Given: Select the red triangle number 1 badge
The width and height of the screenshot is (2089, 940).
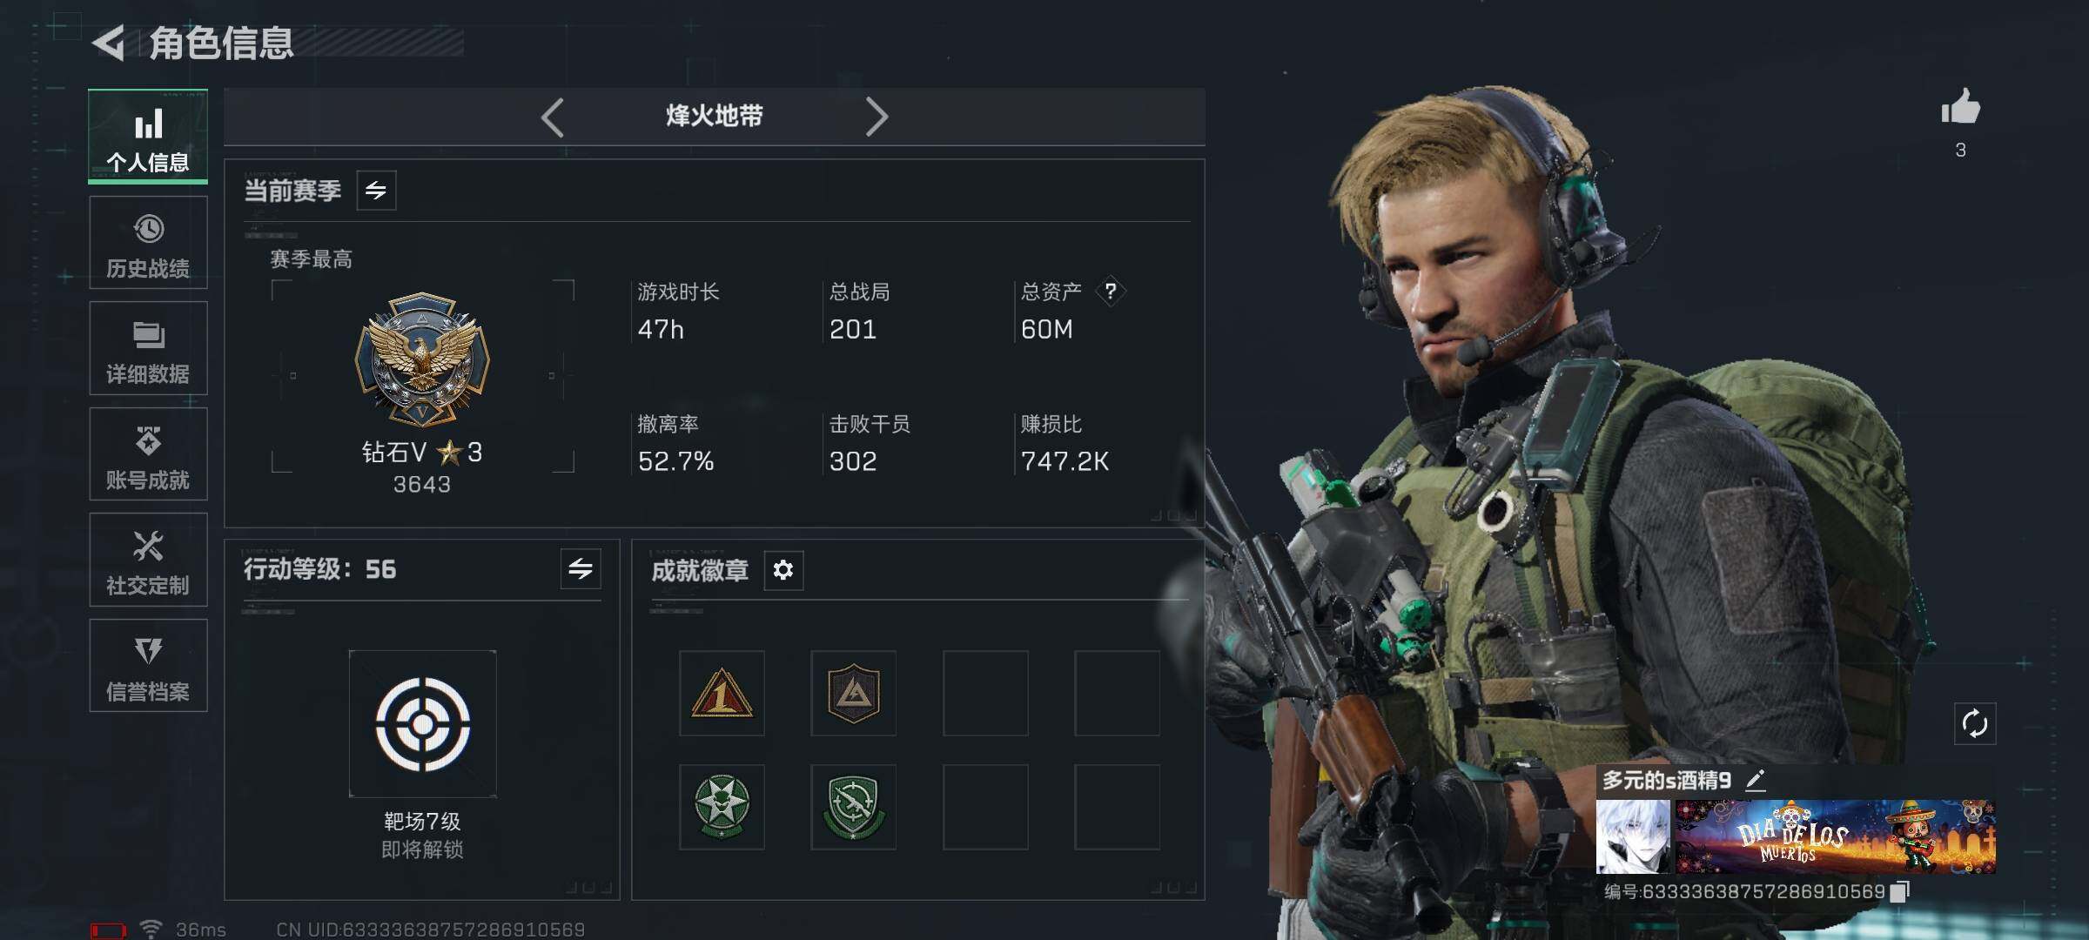Looking at the screenshot, I should point(722,693).
